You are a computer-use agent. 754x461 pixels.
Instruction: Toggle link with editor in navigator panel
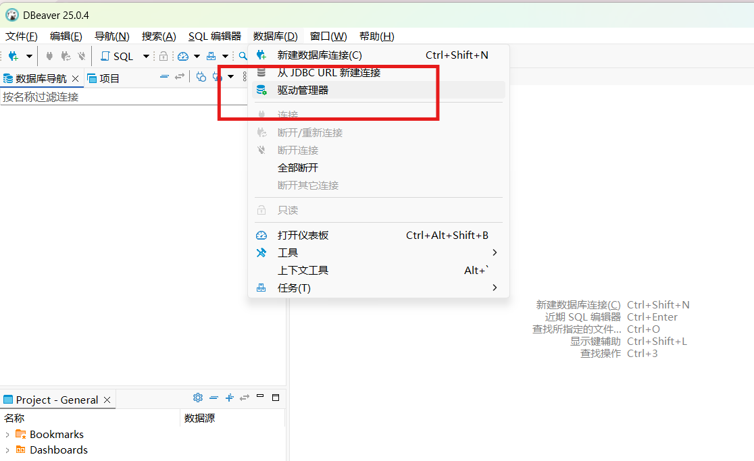(179, 76)
